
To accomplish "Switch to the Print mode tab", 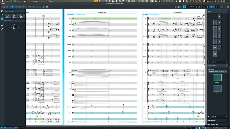I will (x=25, y=7).
